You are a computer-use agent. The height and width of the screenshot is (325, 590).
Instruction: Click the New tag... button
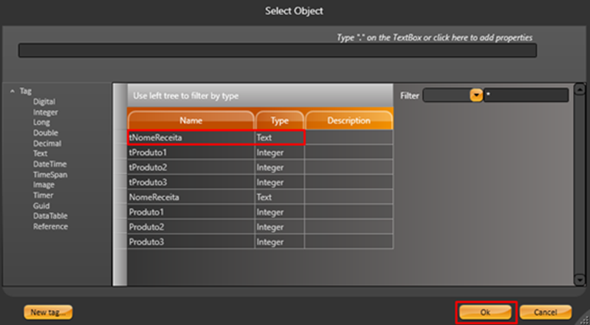(x=48, y=312)
